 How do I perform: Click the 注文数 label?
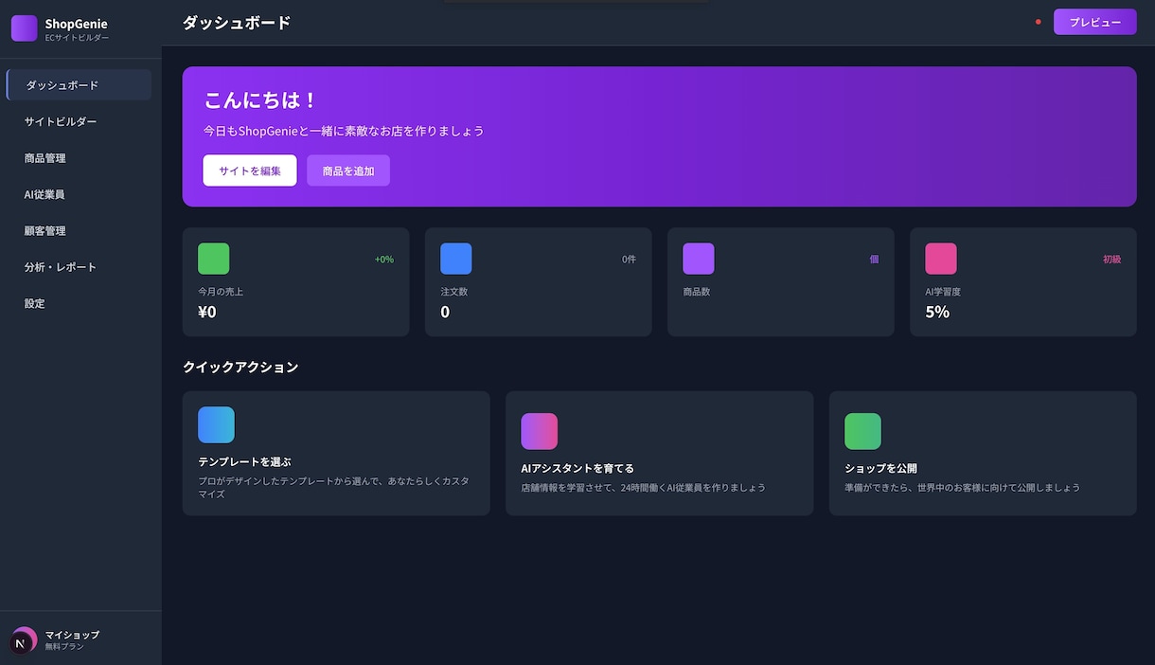(x=454, y=292)
